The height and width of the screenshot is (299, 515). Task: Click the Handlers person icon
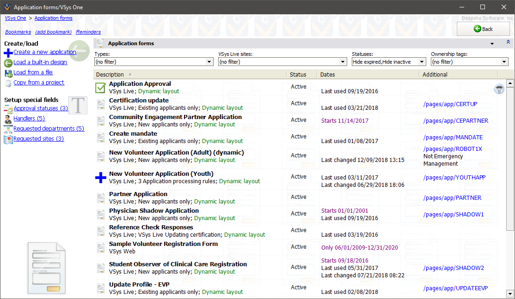coord(9,118)
